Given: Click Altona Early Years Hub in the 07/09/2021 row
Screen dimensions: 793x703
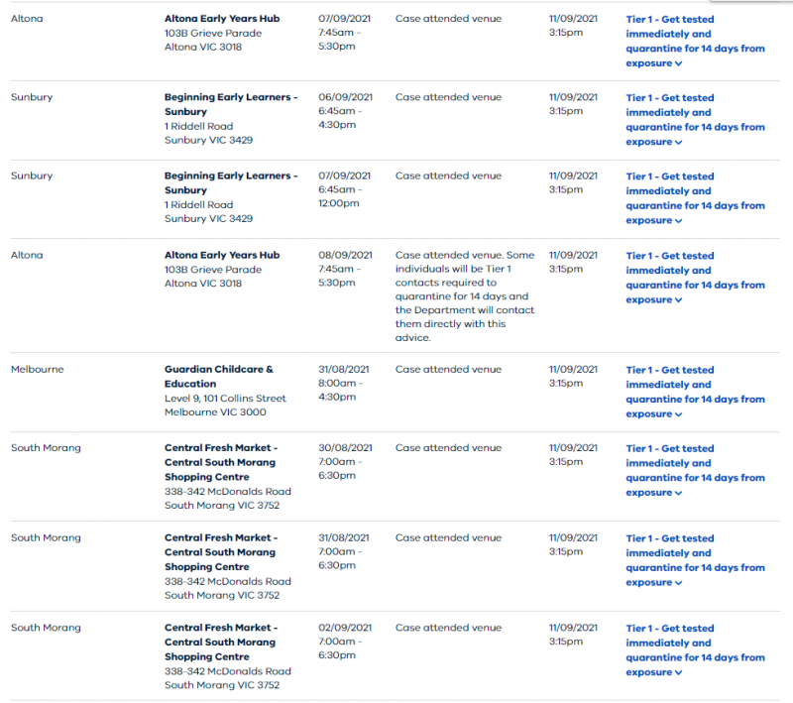Looking at the screenshot, I should coord(221,19).
